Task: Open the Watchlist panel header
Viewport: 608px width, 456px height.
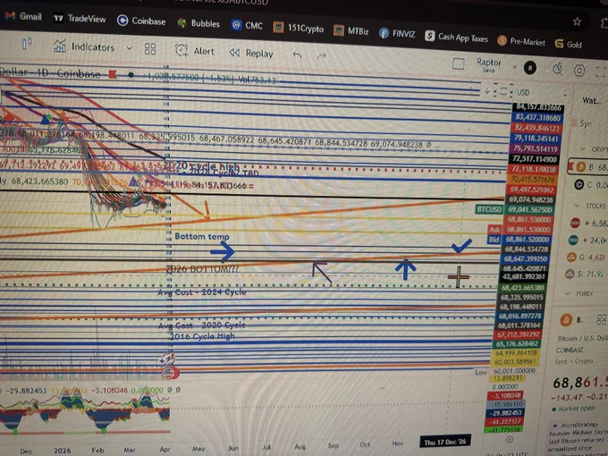Action: click(x=591, y=101)
